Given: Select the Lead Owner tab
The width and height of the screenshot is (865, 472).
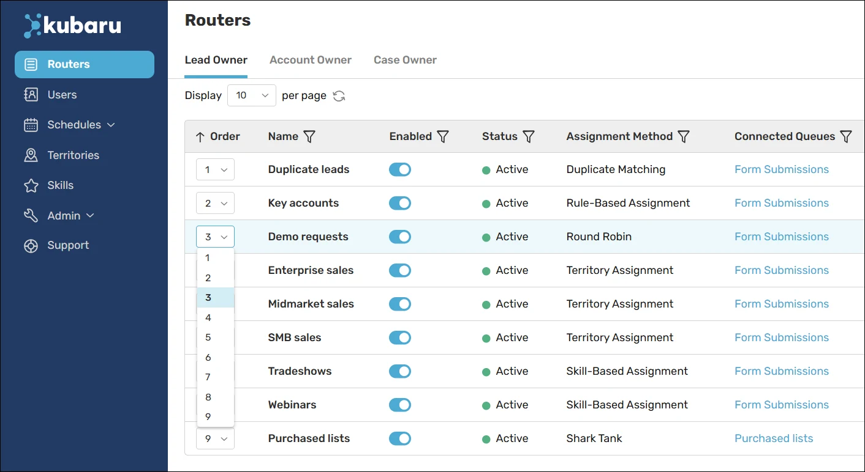Looking at the screenshot, I should [216, 60].
